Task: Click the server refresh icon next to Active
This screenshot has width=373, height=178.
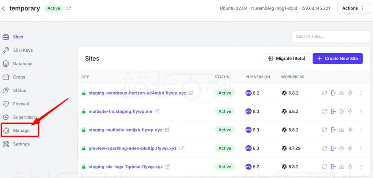Action: pos(69,8)
